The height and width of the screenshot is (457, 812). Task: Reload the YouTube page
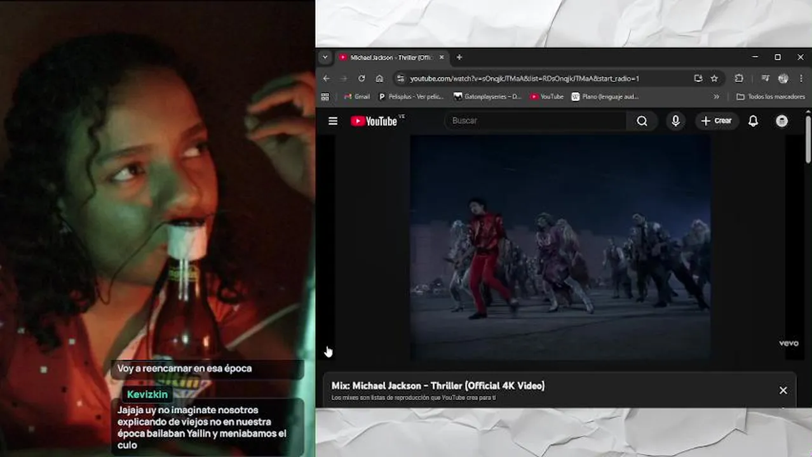tap(362, 79)
